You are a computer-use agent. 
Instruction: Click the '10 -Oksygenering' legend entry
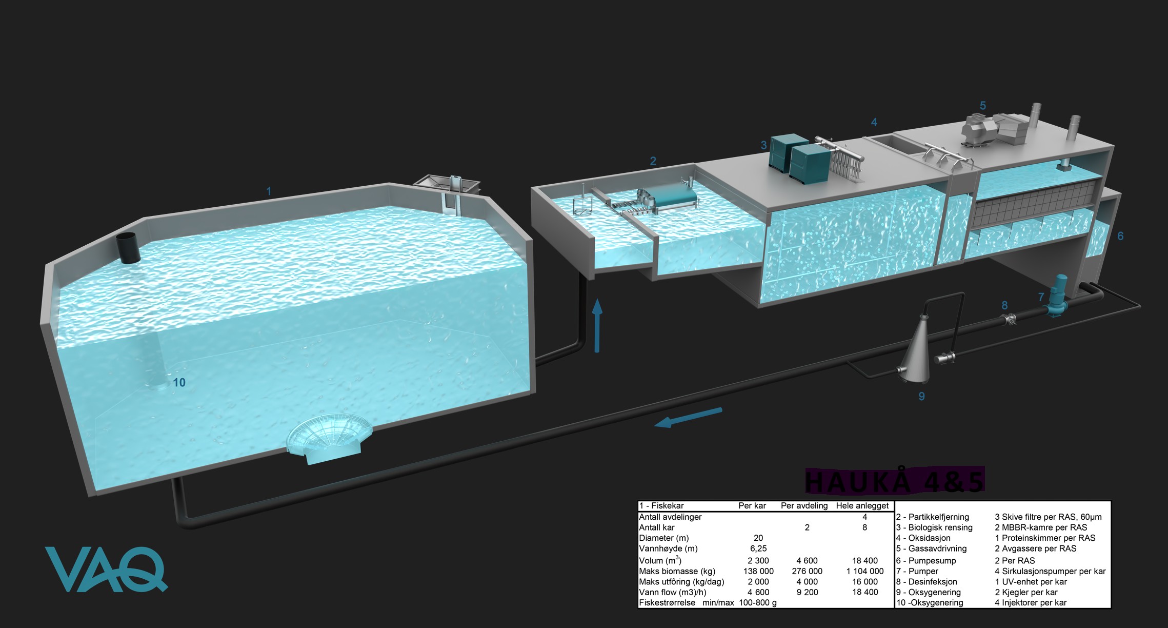click(930, 603)
